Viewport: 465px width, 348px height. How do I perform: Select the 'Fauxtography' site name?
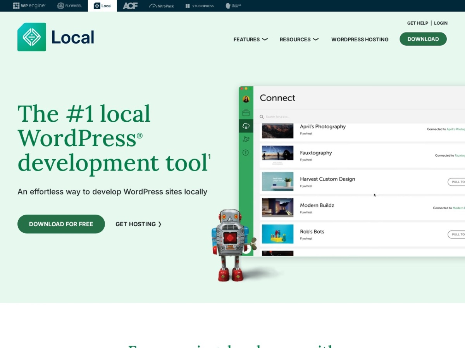pyautogui.click(x=316, y=153)
